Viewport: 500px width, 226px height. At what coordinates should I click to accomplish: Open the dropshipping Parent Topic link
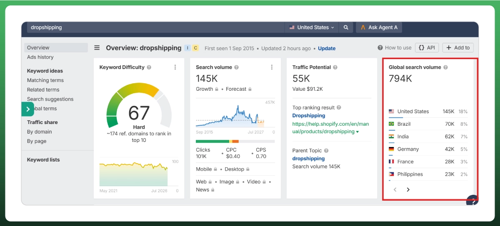(309, 159)
